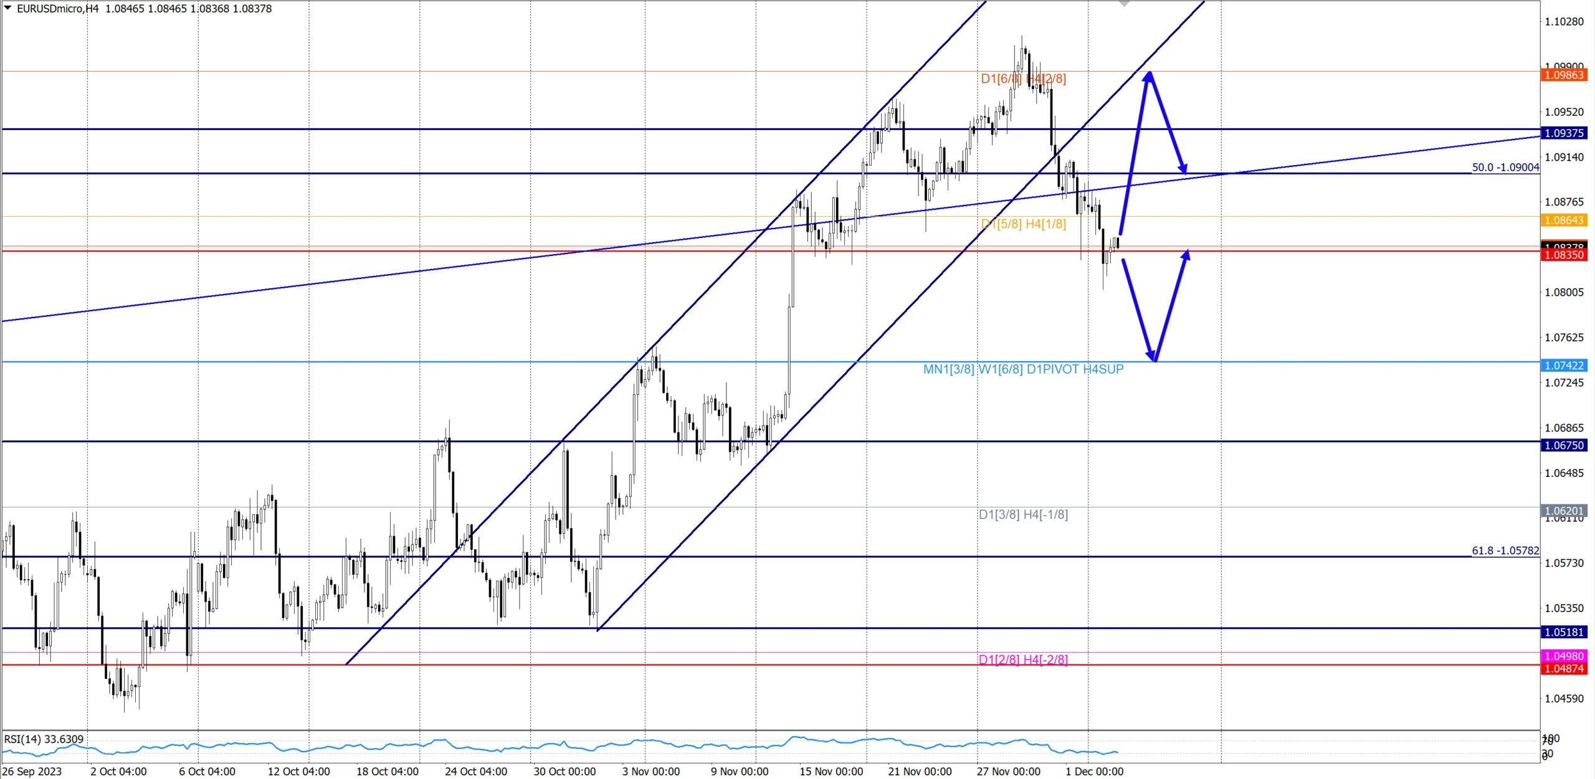This screenshot has height=779, width=1595.
Task: Select the D1[3/8] H4[-1/8] grey label
Action: [x=1023, y=514]
